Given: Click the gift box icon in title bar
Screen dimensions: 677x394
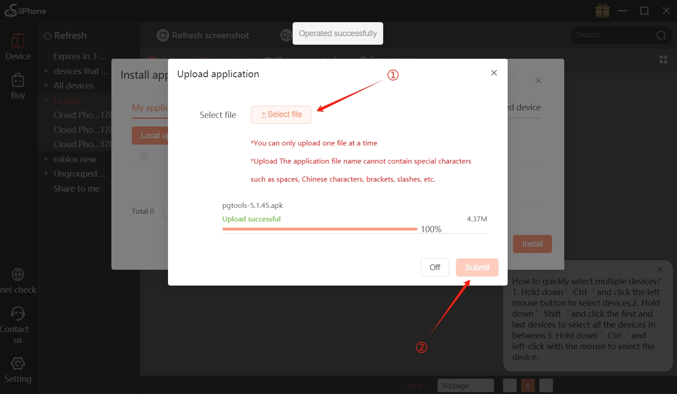Looking at the screenshot, I should [602, 10].
